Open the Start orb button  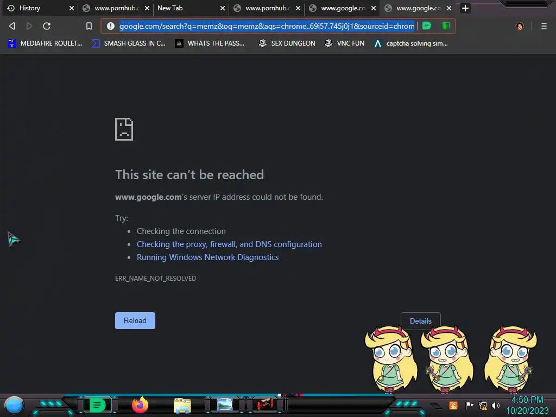click(x=14, y=406)
